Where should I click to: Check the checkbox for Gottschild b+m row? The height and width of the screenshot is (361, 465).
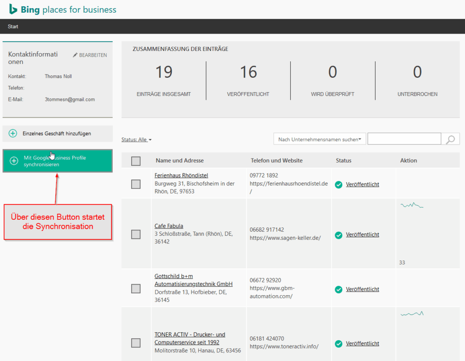pyautogui.click(x=136, y=288)
